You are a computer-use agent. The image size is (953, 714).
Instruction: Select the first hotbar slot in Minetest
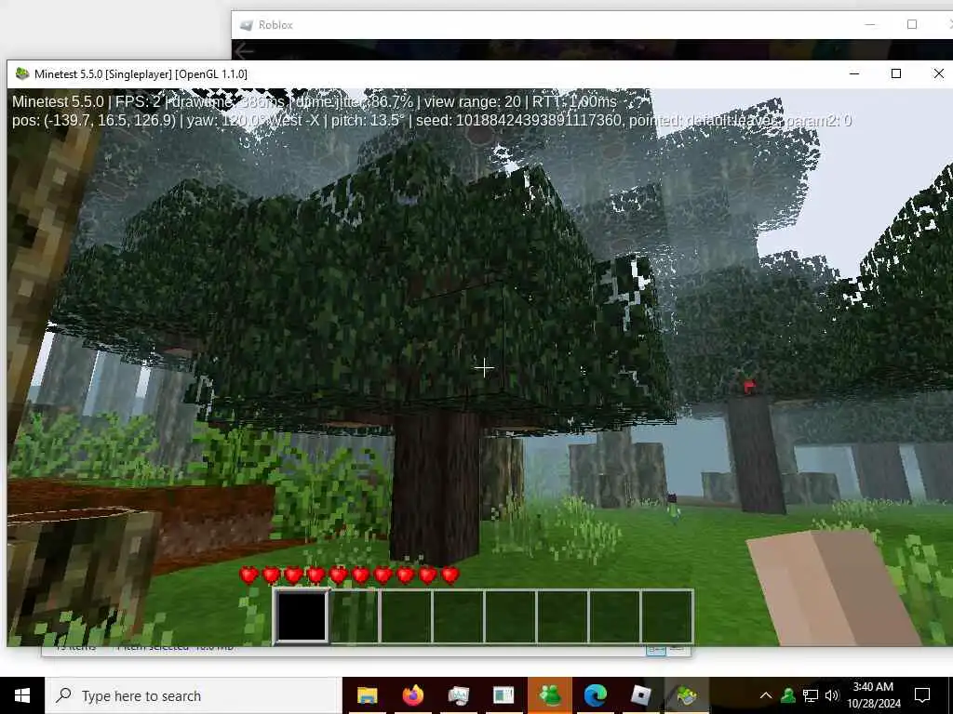click(x=302, y=615)
